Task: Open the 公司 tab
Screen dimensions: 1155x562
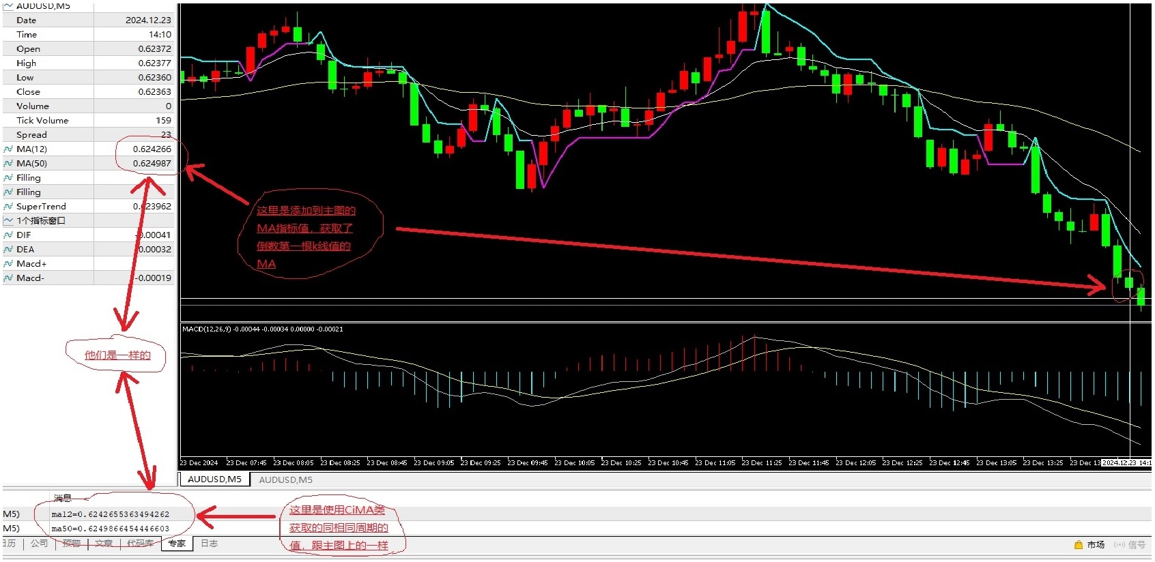Action: (x=40, y=544)
